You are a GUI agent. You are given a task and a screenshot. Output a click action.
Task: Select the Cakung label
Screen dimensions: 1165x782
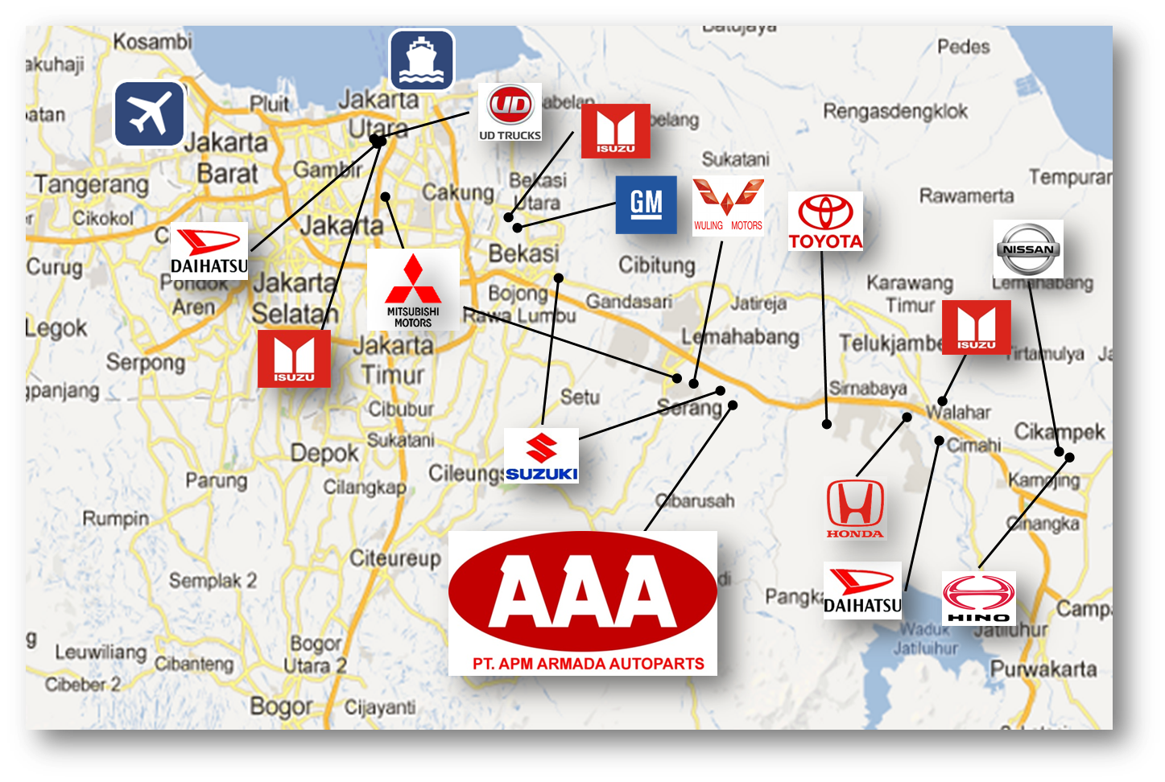tap(458, 192)
